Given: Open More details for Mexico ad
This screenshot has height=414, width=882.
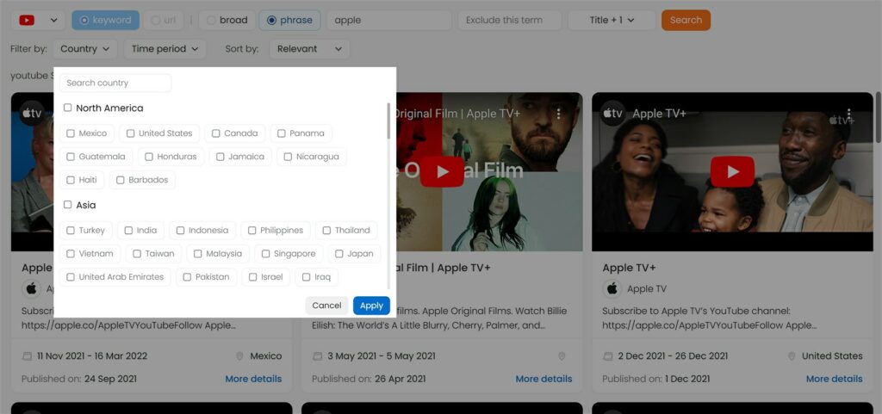Looking at the screenshot, I should point(253,380).
